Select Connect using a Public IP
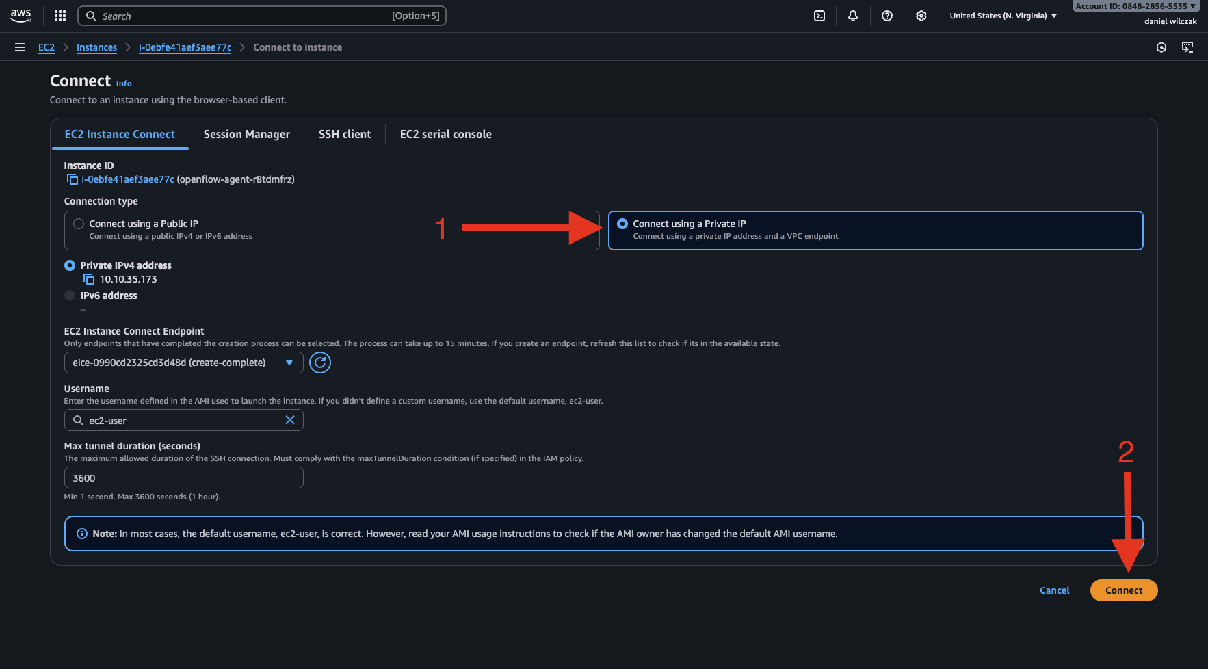The image size is (1208, 669). click(79, 224)
